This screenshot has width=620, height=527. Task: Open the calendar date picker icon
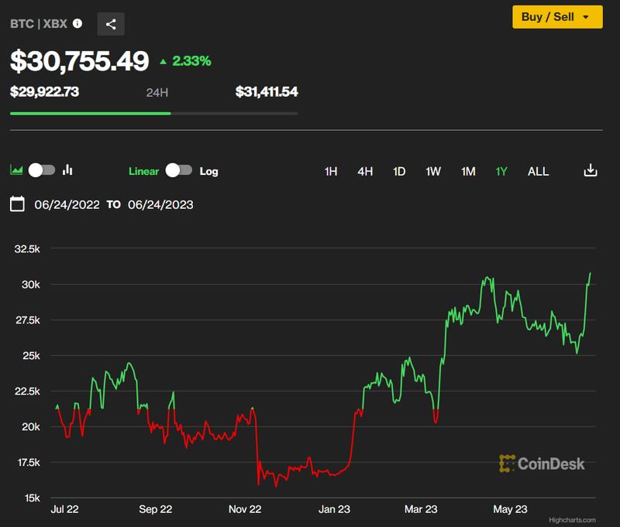(17, 204)
